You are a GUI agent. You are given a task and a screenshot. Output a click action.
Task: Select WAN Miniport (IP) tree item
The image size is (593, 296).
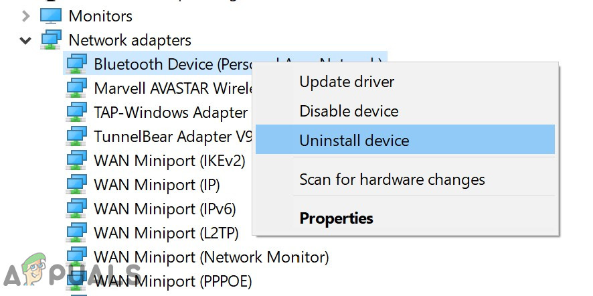coord(157,185)
